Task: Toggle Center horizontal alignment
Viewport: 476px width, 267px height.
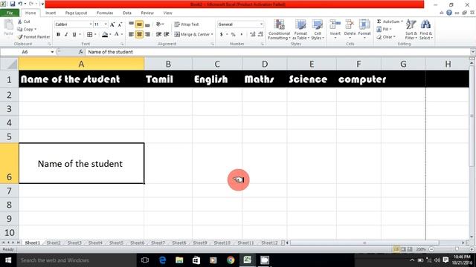Action: 139,35
